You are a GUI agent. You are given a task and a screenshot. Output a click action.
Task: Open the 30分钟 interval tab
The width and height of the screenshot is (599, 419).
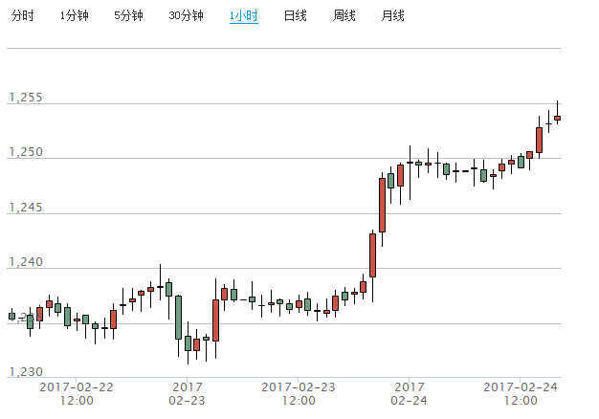pyautogui.click(x=186, y=15)
